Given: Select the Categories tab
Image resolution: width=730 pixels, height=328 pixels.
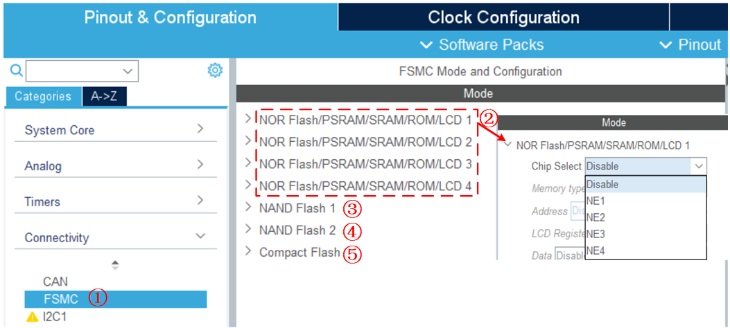Looking at the screenshot, I should 43,97.
